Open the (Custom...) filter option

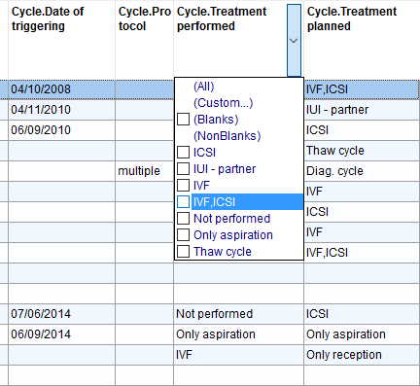click(x=224, y=103)
